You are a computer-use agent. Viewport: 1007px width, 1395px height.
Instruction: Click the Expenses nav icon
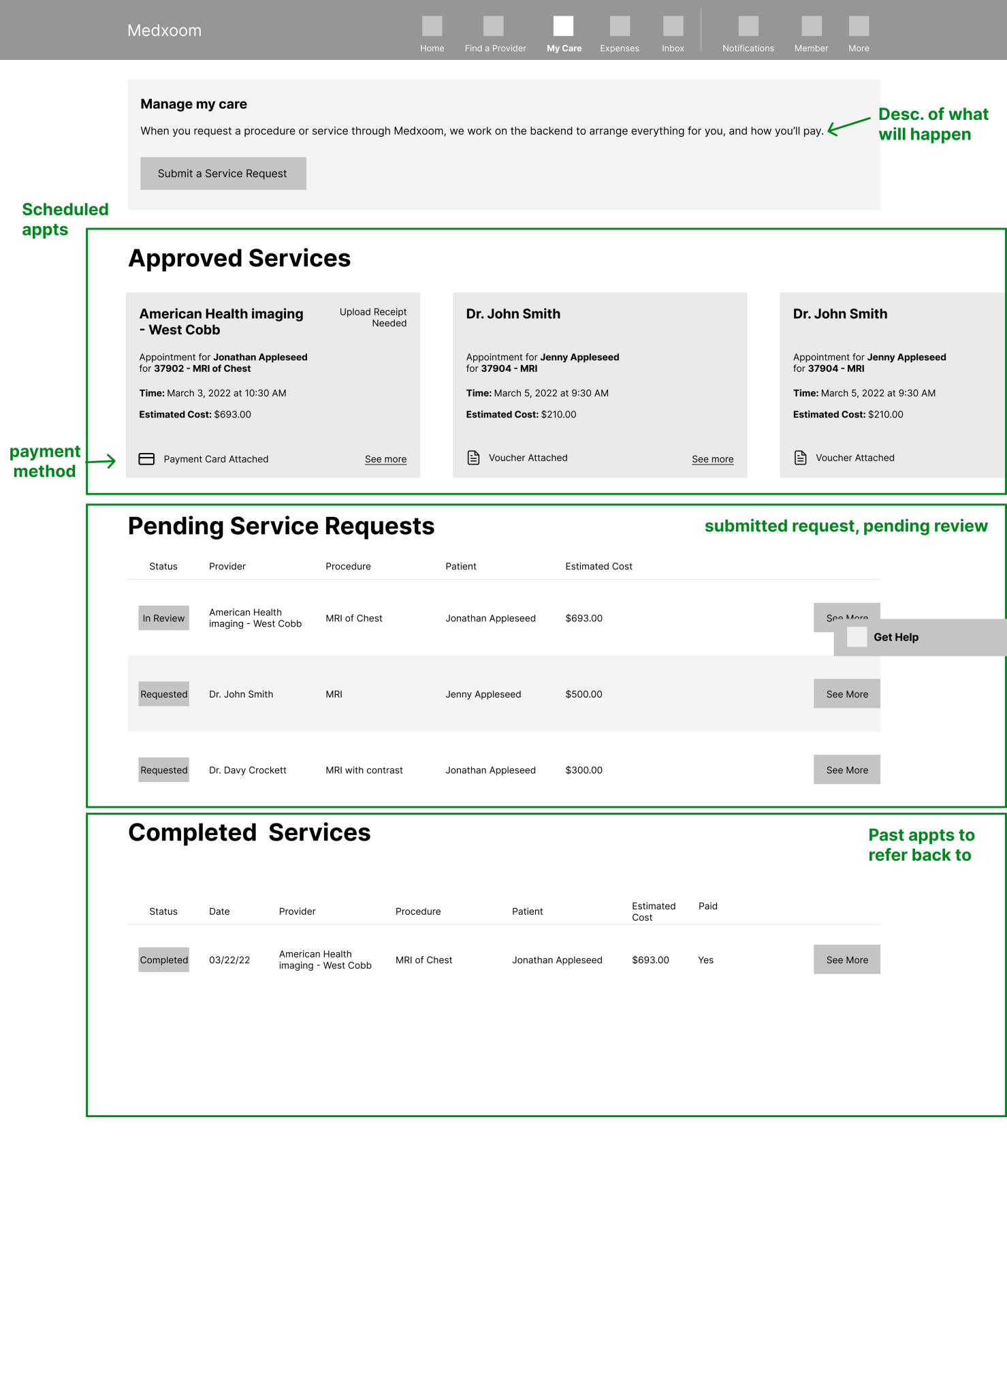point(620,26)
